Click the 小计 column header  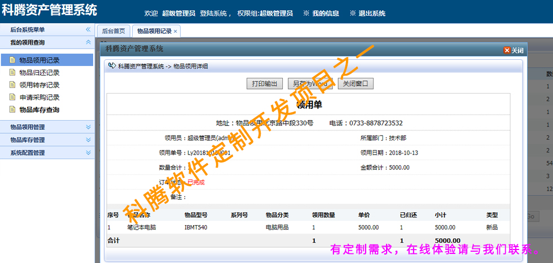pos(441,215)
